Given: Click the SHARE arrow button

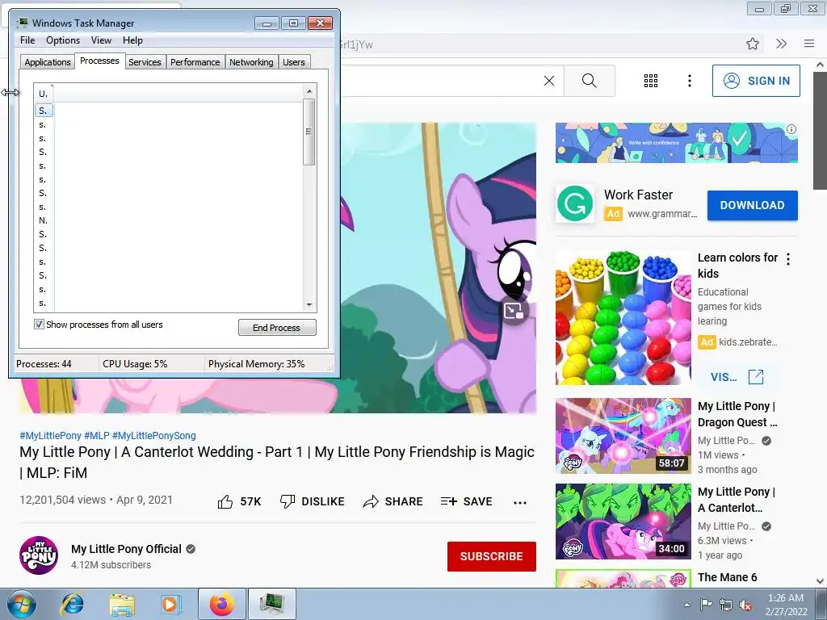Looking at the screenshot, I should click(393, 501).
